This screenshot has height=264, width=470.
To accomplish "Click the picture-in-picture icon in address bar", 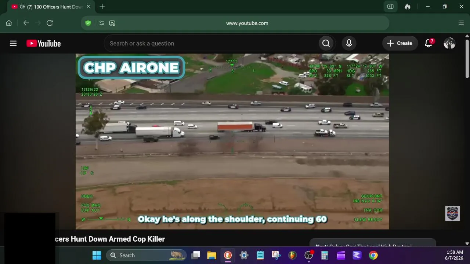I will pyautogui.click(x=112, y=23).
